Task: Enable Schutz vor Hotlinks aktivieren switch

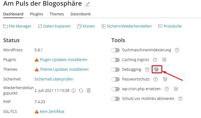Action: (x=116, y=99)
